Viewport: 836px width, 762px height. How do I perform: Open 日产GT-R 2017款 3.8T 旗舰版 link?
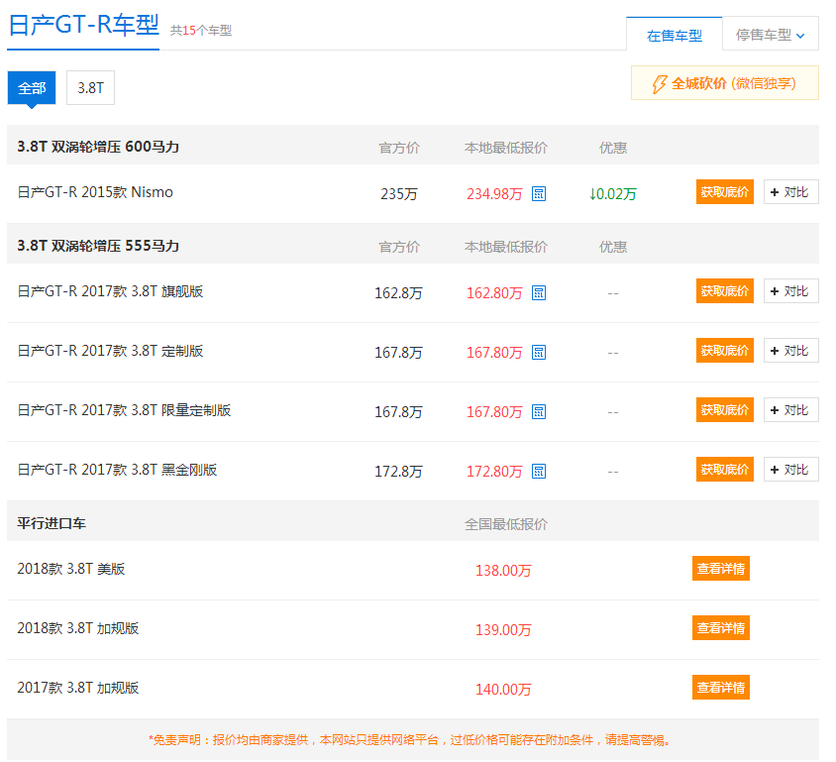pyautogui.click(x=110, y=291)
